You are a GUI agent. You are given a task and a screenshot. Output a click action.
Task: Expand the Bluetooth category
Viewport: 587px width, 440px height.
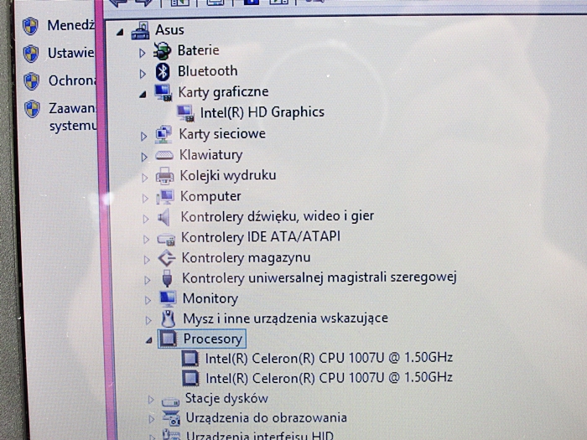tap(143, 74)
